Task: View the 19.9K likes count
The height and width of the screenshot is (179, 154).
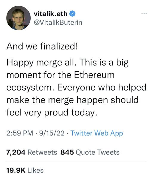Action: click(x=16, y=170)
